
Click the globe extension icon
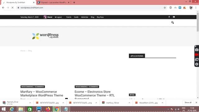171,7
